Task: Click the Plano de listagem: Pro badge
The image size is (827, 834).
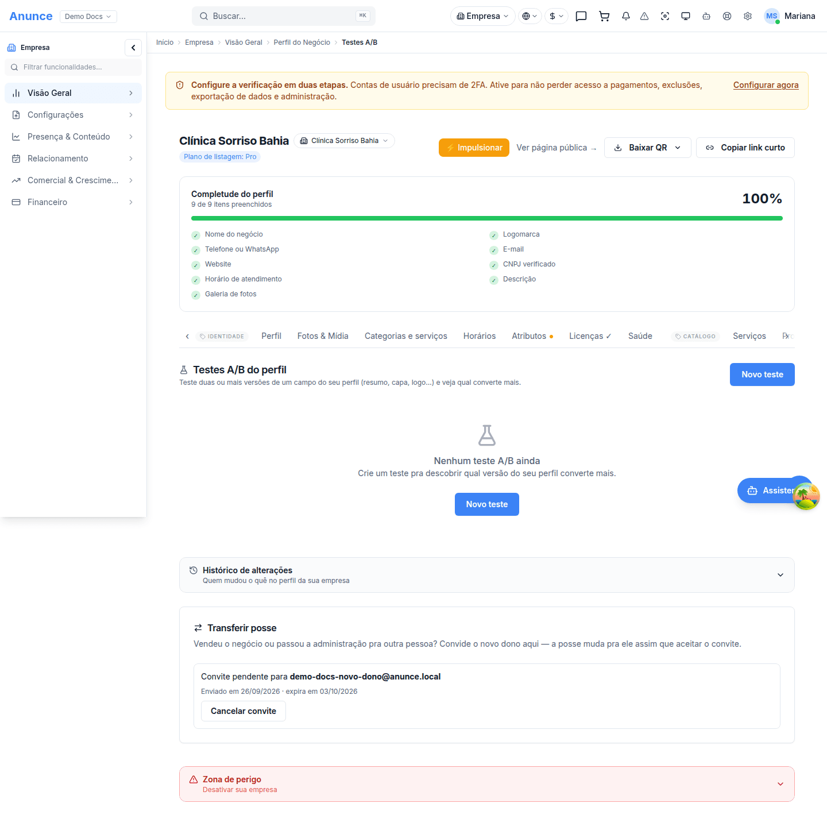Action: 220,157
